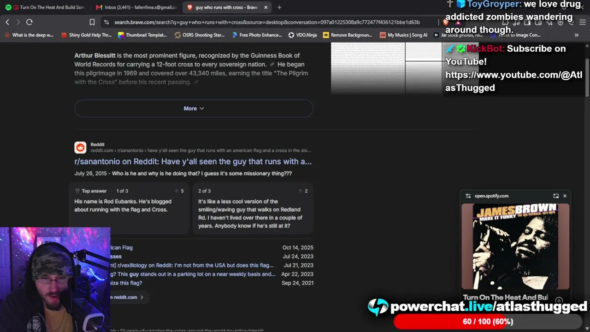Open 'Thumbnail Templat...' bookmark
Viewport: 590px width, 332px height.
pos(142,35)
